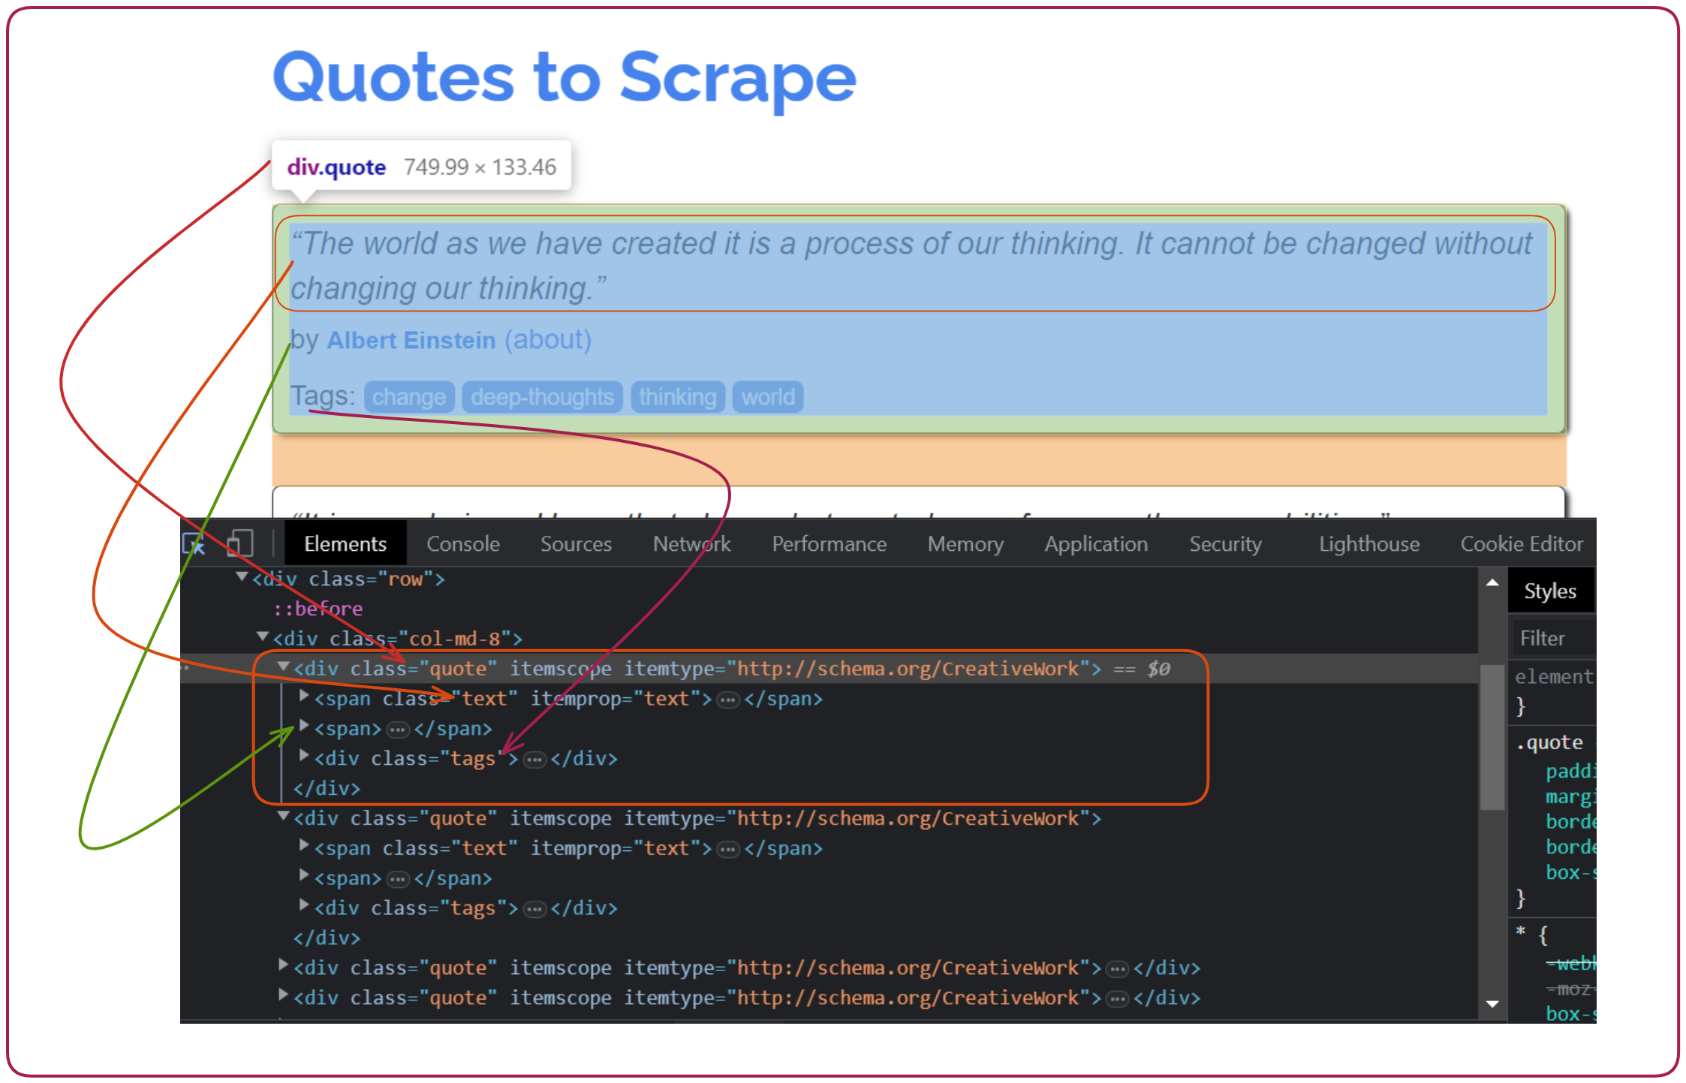
Task: Click the Elements panel scrollbar thumb
Action: click(1492, 737)
